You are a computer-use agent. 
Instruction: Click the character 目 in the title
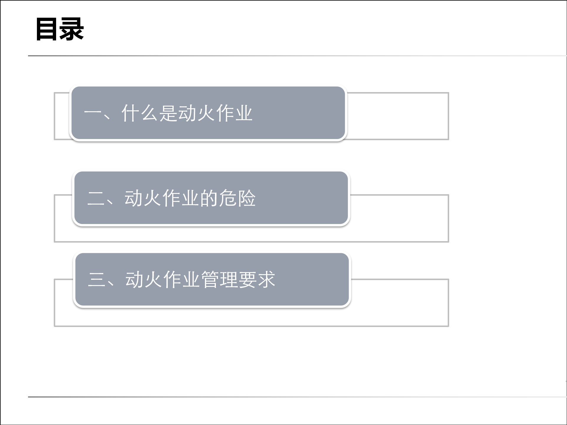coord(46,29)
